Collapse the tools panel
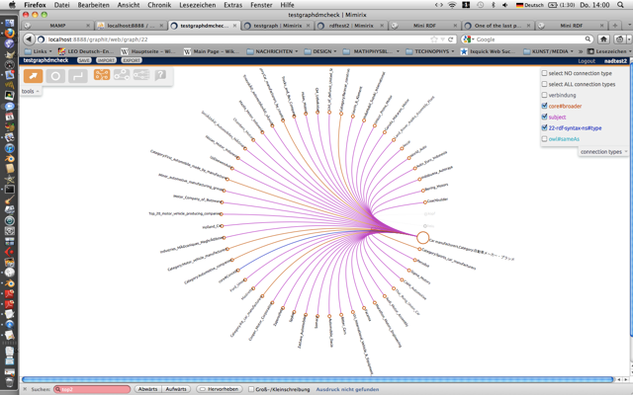This screenshot has width=633, height=395. tap(31, 92)
